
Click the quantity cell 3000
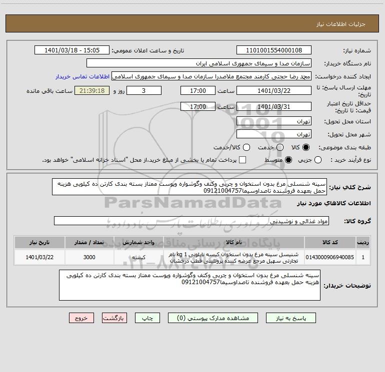point(89,257)
